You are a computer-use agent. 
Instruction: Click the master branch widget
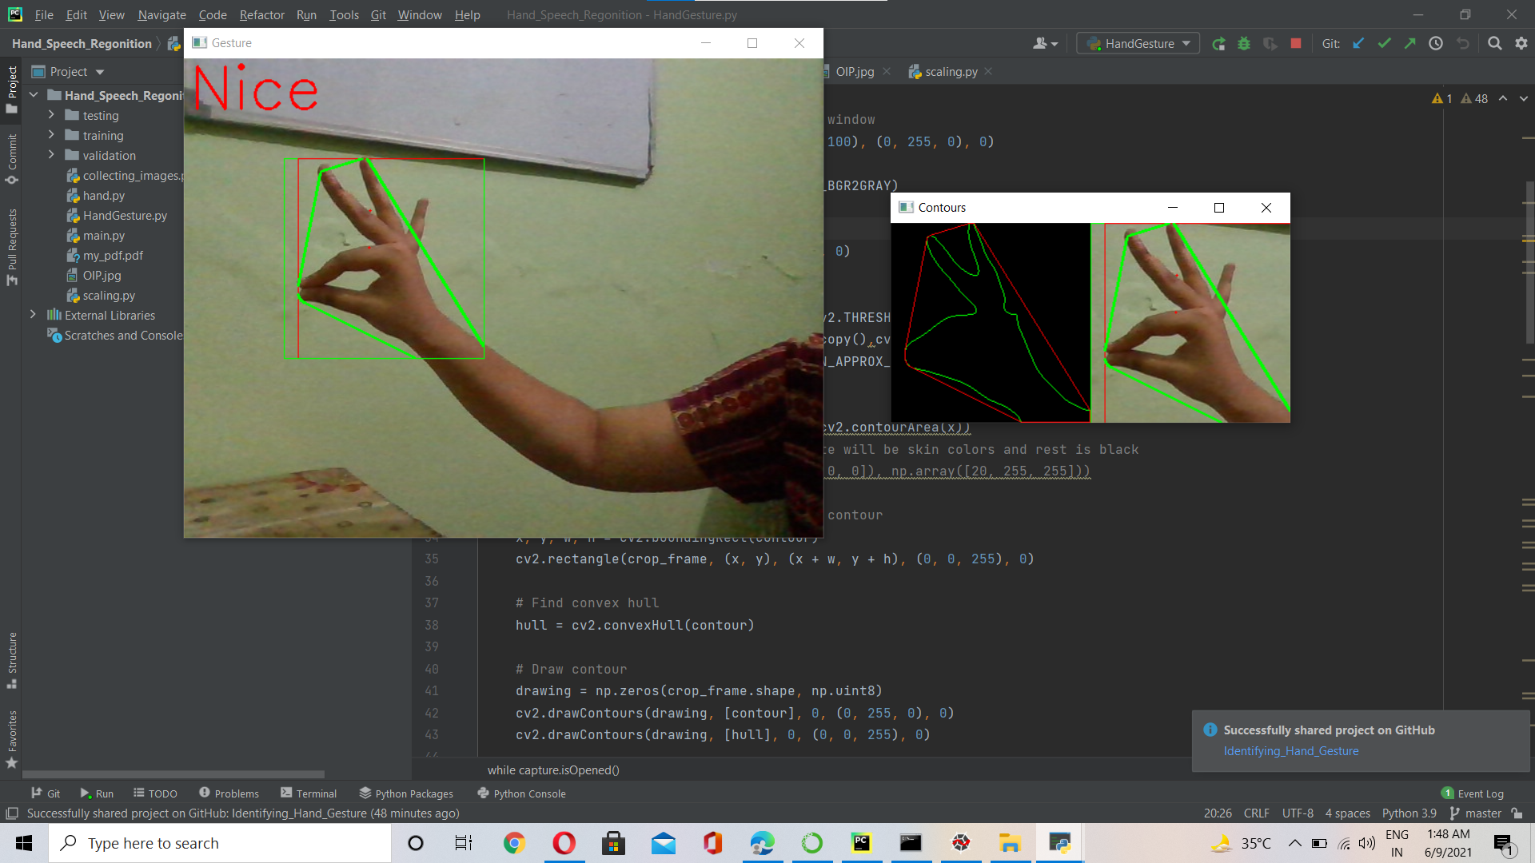pyautogui.click(x=1477, y=813)
